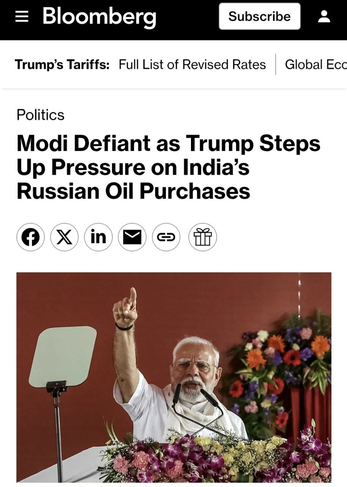Open the user account profile icon
The image size is (347, 487).
(324, 16)
